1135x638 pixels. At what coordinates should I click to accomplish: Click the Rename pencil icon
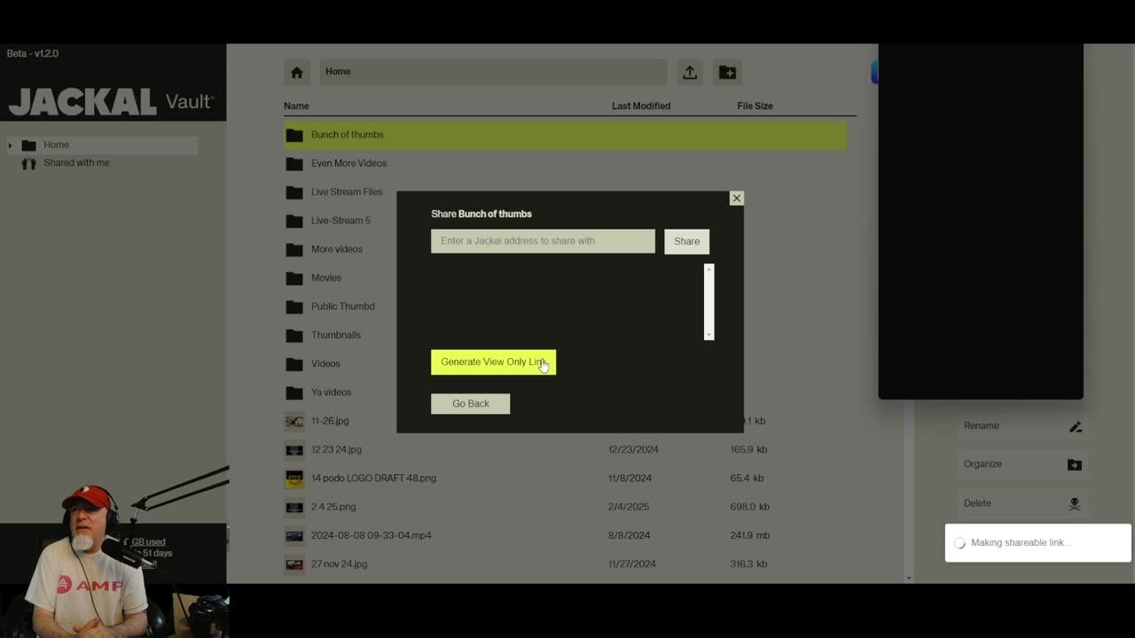(x=1076, y=427)
